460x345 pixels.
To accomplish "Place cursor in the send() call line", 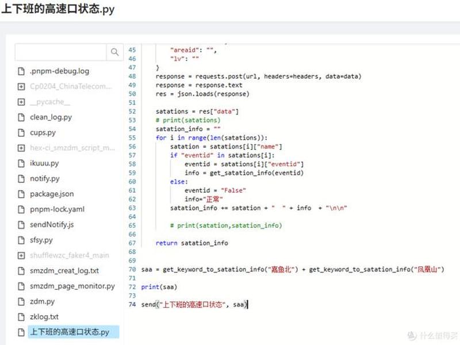I will coord(194,305).
